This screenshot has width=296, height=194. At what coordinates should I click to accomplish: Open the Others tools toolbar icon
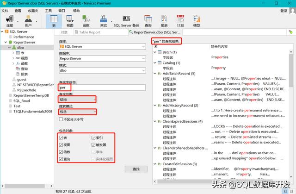click(104, 21)
